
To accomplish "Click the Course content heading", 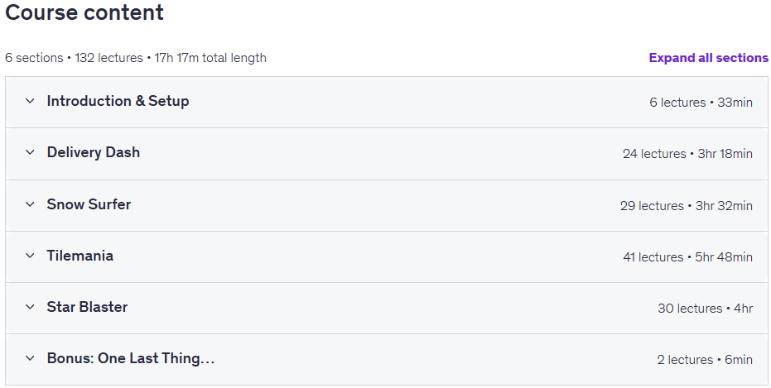I will click(x=84, y=12).
